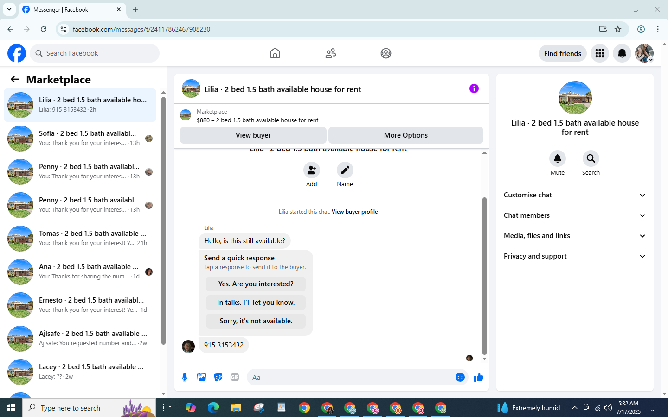The image size is (668, 417).
Task: Attach a photo or file icon
Action: 201,377
